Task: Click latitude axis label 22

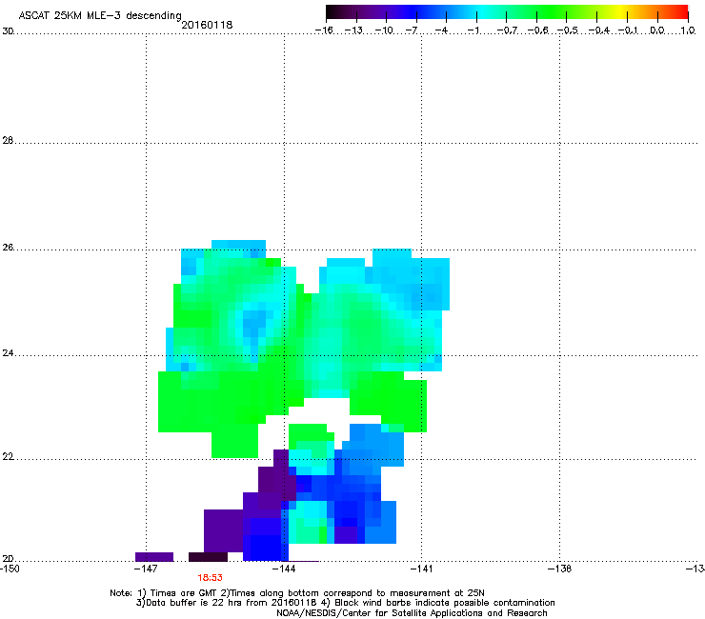Action: (8, 457)
